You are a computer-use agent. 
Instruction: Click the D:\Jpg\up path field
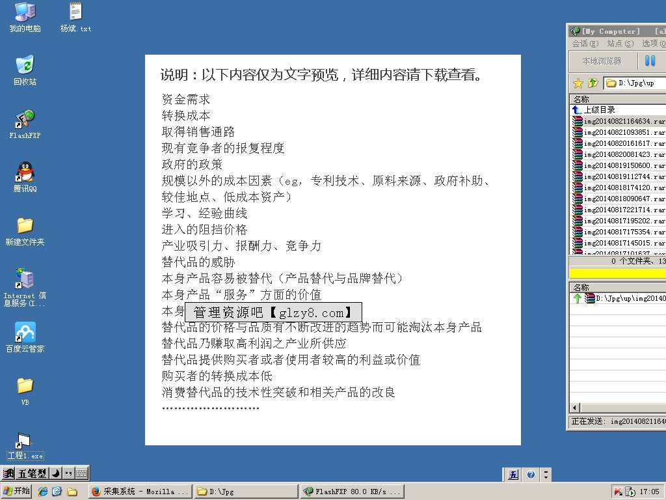click(635, 83)
